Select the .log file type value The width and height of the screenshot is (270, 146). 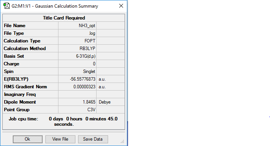click(92, 33)
